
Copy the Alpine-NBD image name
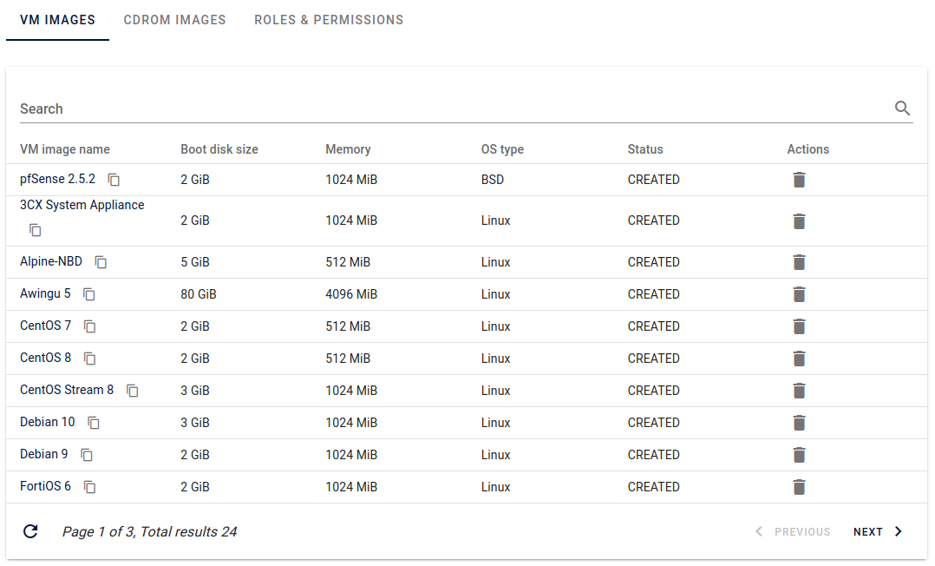[x=101, y=262]
